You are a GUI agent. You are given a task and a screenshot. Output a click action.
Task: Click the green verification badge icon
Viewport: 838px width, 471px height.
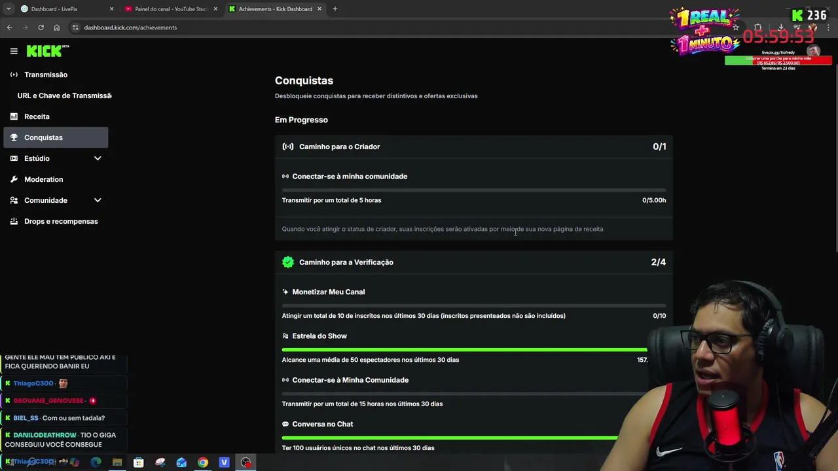pyautogui.click(x=288, y=262)
